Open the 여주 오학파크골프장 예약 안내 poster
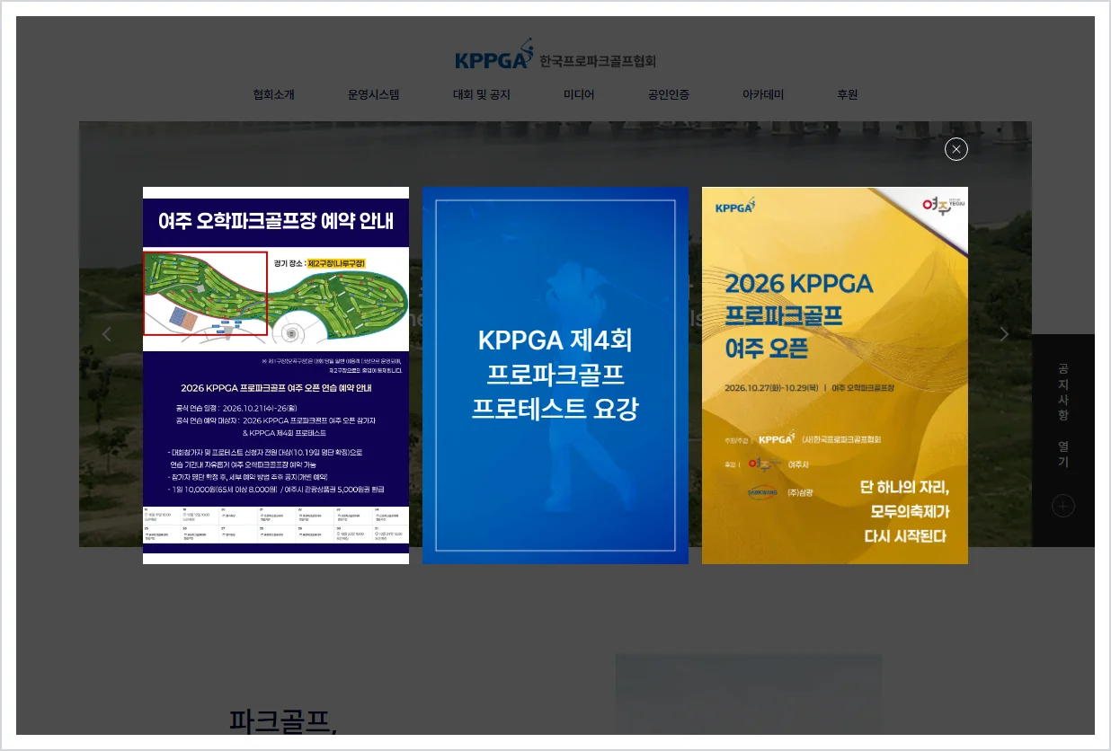1111x751 pixels. pos(276,375)
